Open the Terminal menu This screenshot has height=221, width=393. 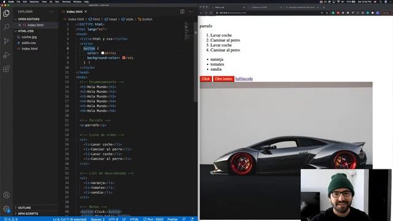pyautogui.click(x=66, y=1)
